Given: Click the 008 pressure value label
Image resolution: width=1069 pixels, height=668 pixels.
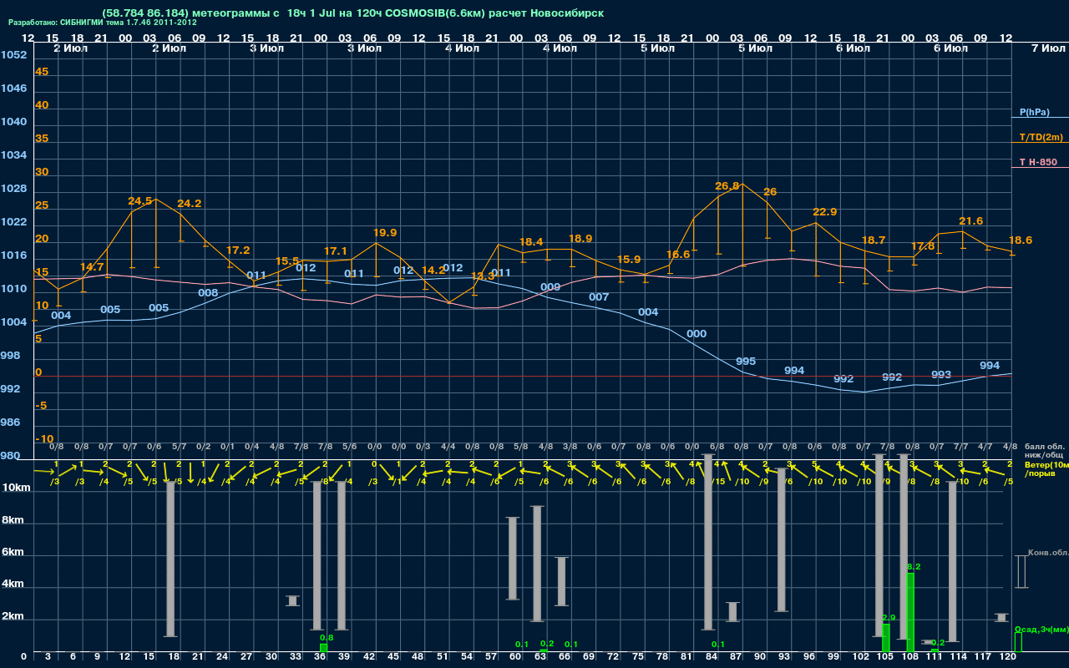Looking at the screenshot, I should tap(208, 293).
